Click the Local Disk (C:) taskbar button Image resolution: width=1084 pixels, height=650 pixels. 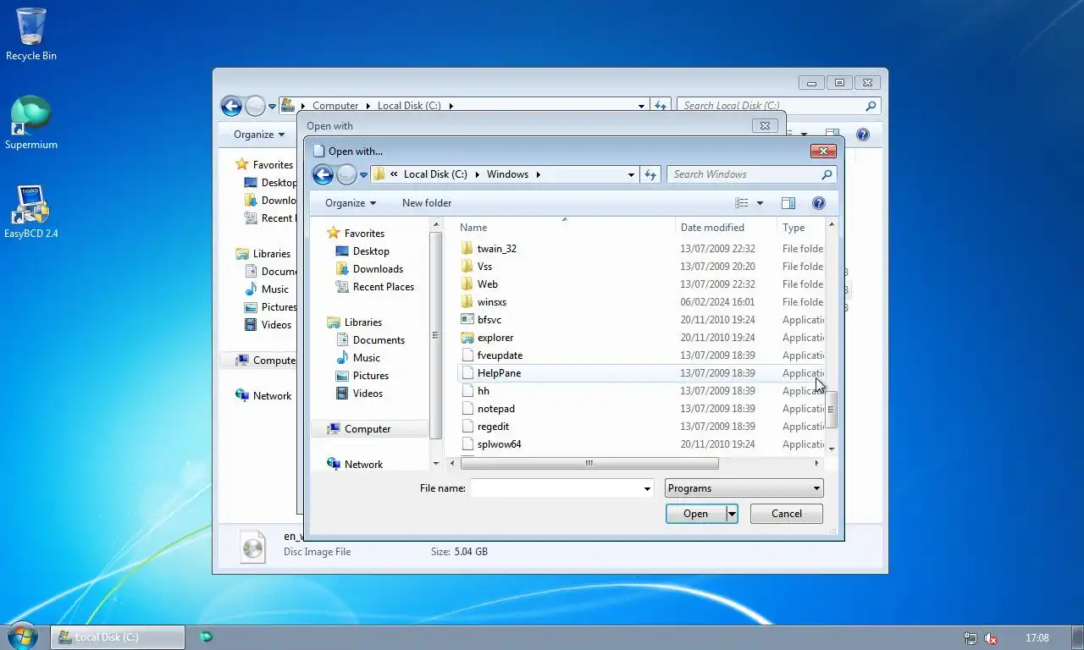tap(118, 637)
